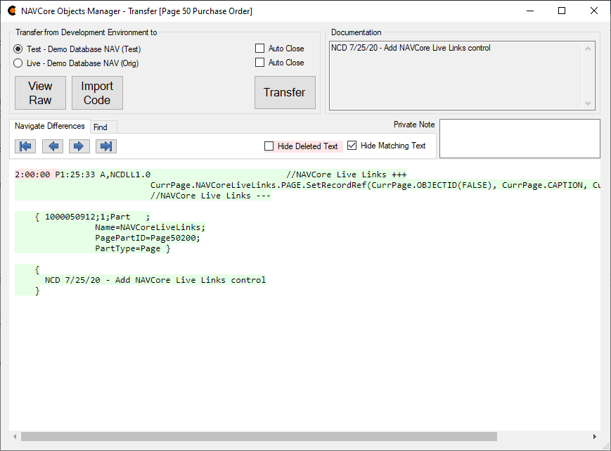Click the Transfer button
Image resolution: width=611 pixels, height=451 pixels.
point(284,93)
